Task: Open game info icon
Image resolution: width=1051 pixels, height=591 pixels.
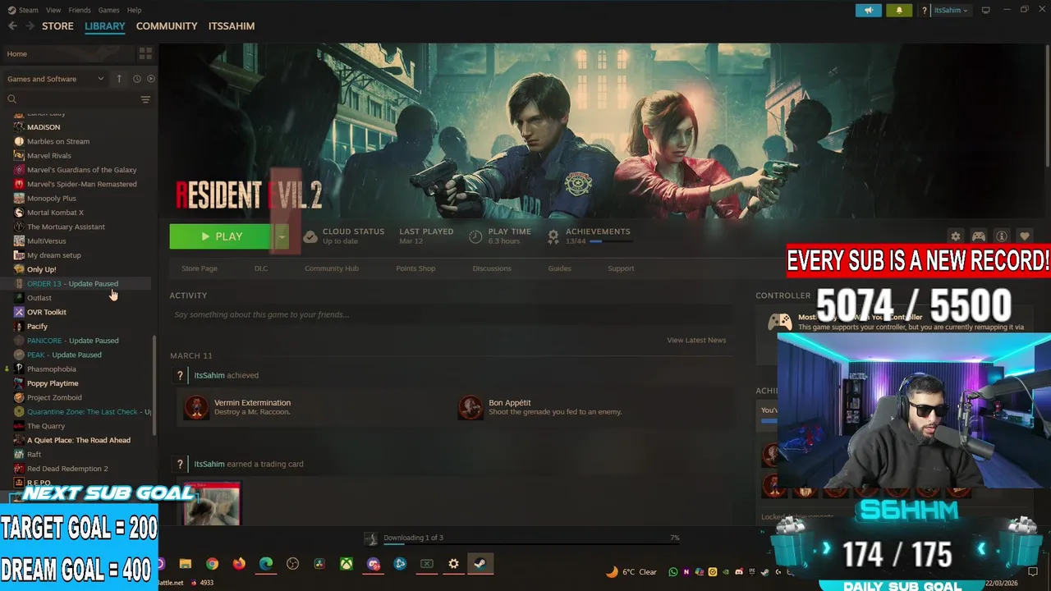Action: tap(1002, 236)
